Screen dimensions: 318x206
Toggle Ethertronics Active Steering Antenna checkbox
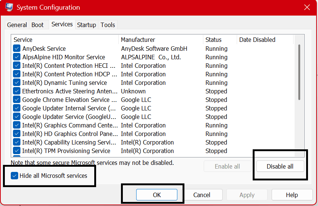tap(17, 91)
